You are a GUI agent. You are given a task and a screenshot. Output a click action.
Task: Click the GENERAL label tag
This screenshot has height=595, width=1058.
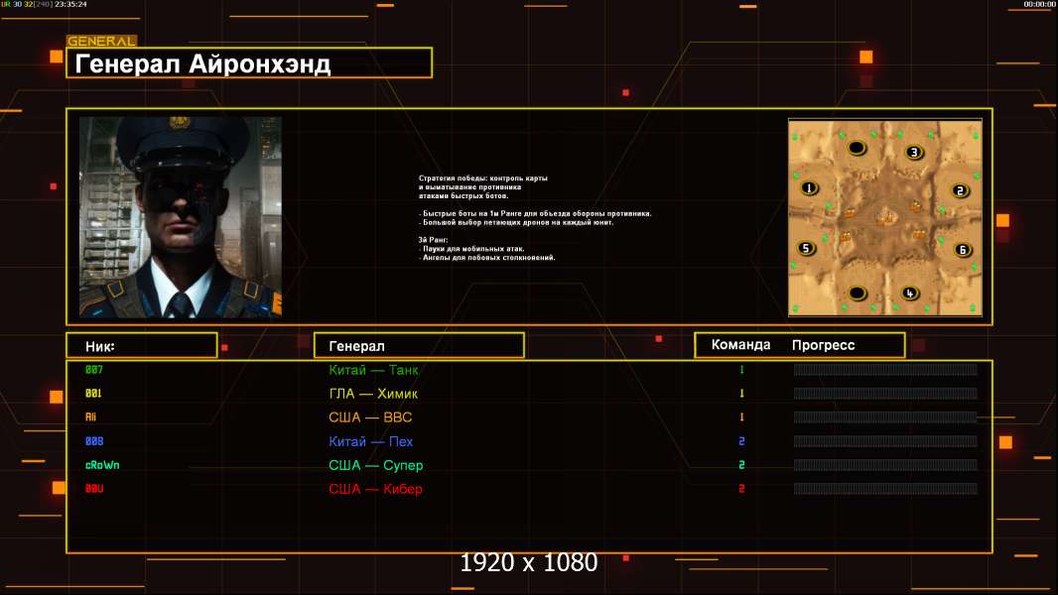(101, 41)
